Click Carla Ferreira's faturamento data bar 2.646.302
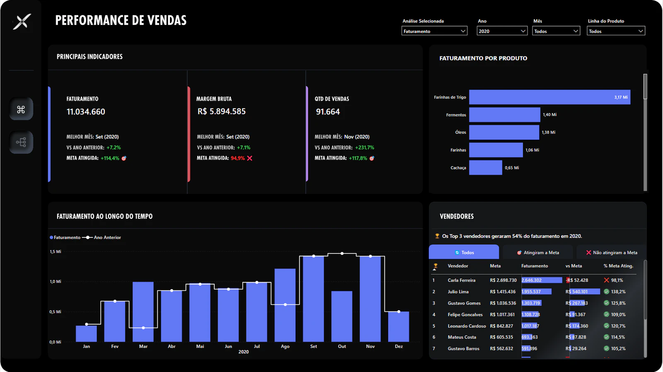Screen dimensions: 663x372 [x=542, y=280]
